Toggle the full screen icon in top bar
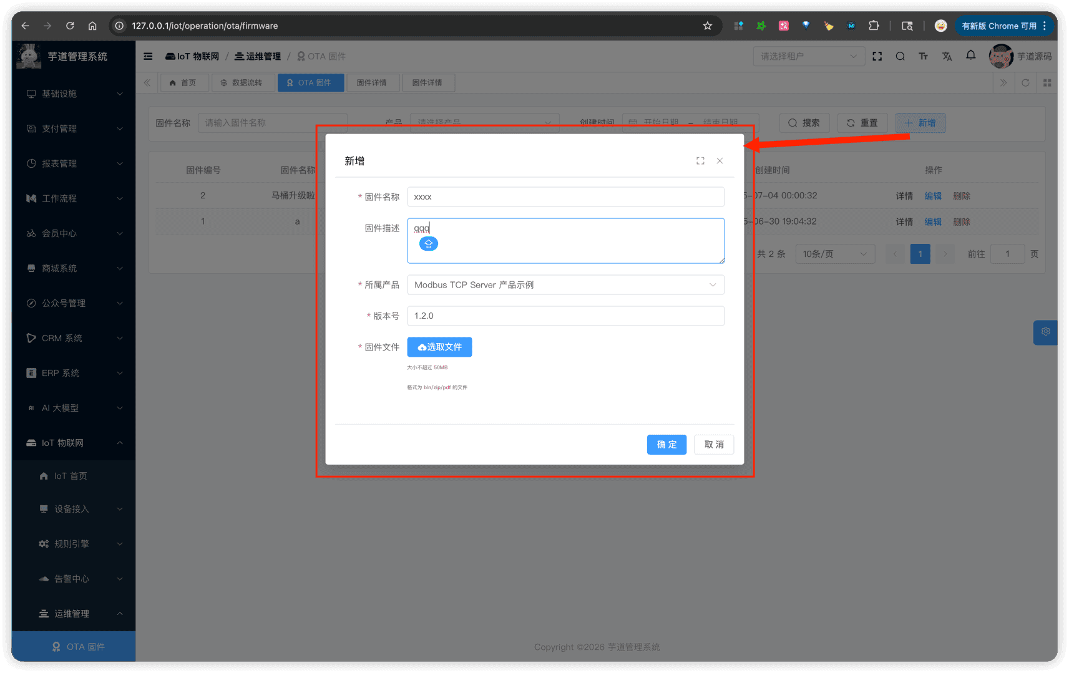Image resolution: width=1069 pixels, height=673 pixels. pos(877,56)
